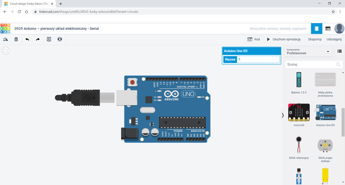Viewport: 345px width, 185px height.
Task: Click the ATmega chip on Arduino board
Action: pyautogui.click(x=183, y=122)
